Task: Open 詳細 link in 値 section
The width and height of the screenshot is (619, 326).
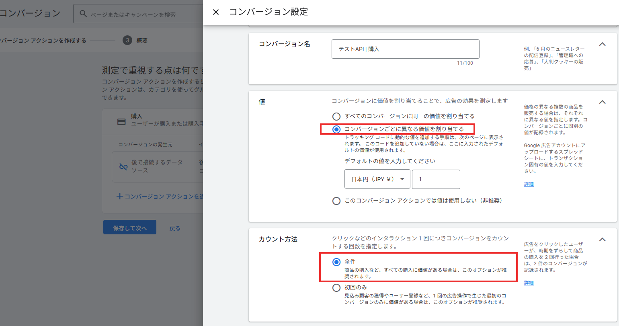Action: [x=529, y=184]
